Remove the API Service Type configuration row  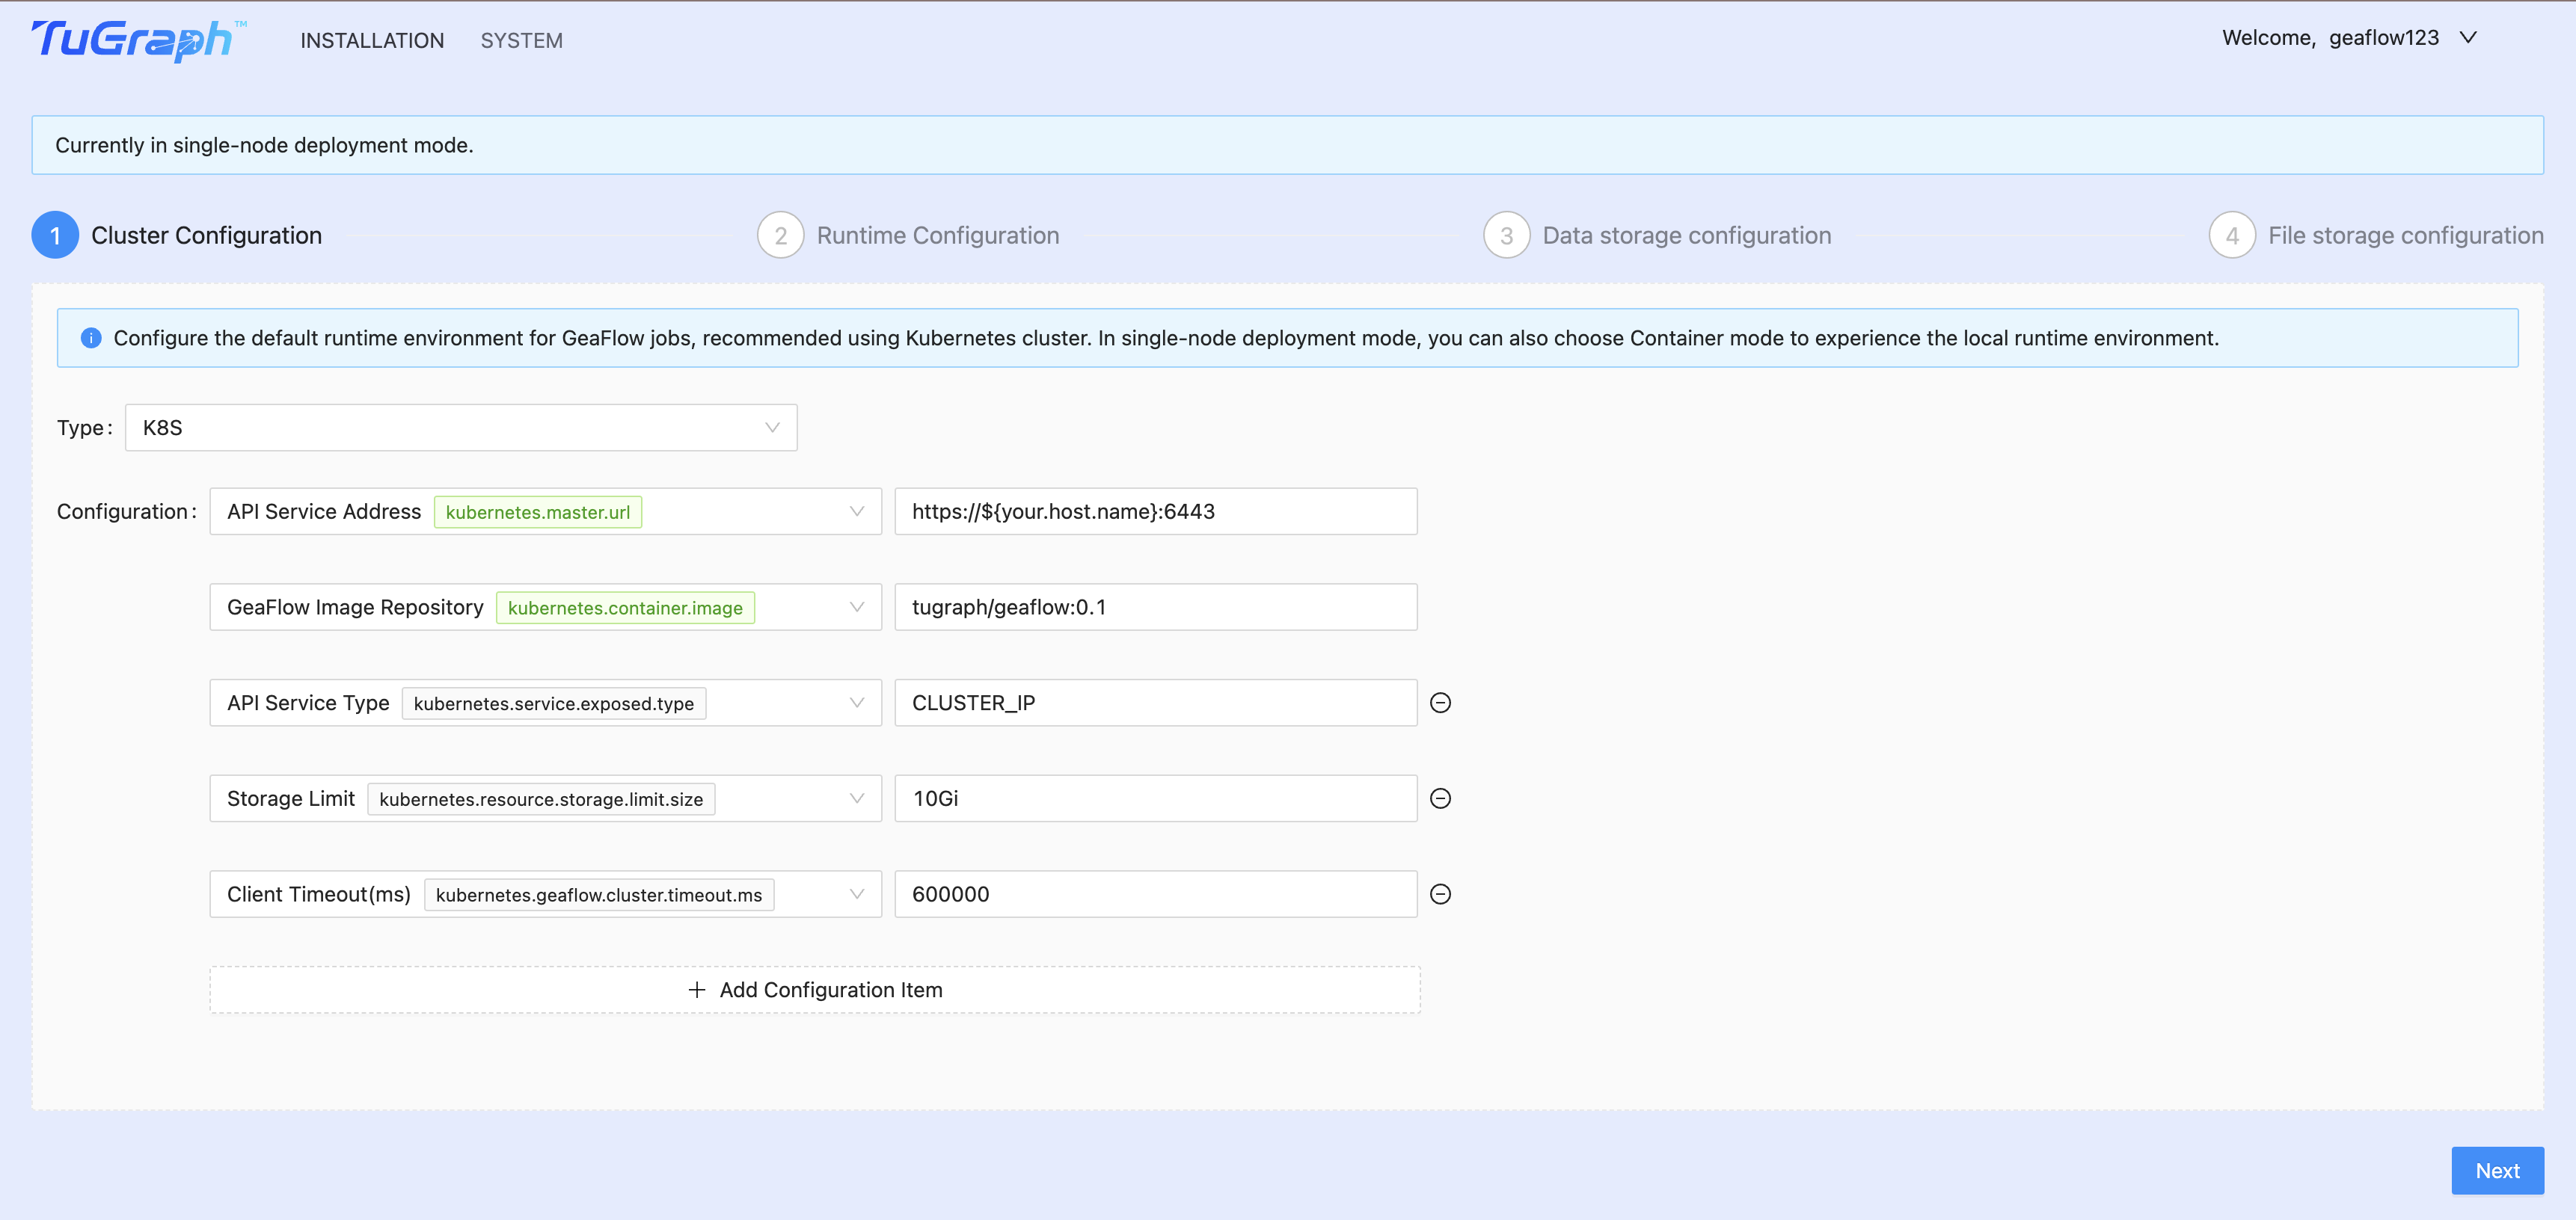1441,703
